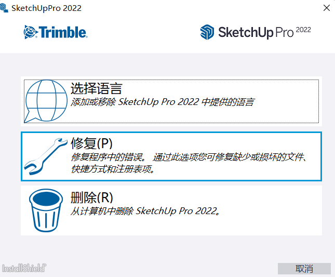Click the globe language icon

click(47, 100)
